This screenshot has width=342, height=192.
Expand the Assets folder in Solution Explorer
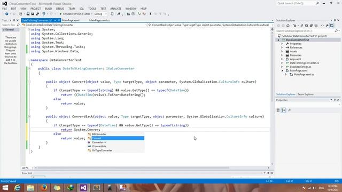point(282,51)
